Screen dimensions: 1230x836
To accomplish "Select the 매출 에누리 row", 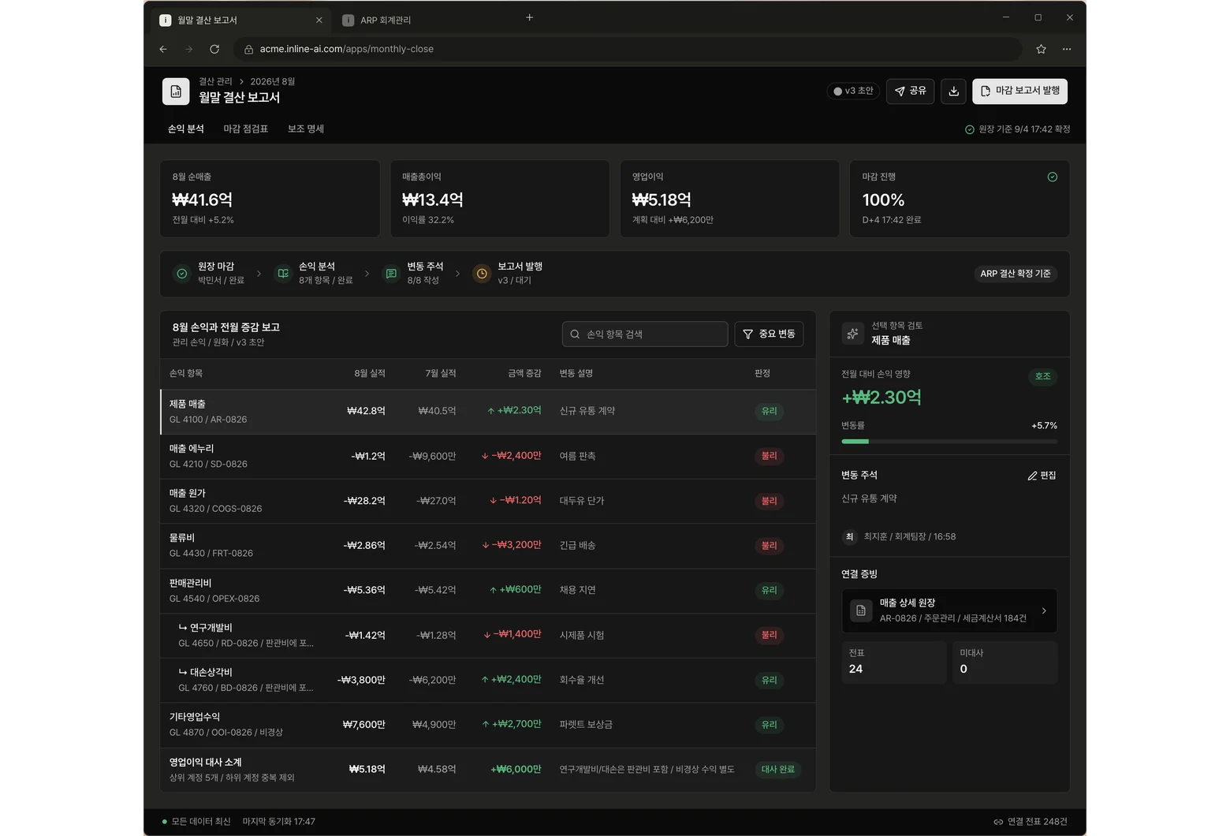I will (488, 457).
